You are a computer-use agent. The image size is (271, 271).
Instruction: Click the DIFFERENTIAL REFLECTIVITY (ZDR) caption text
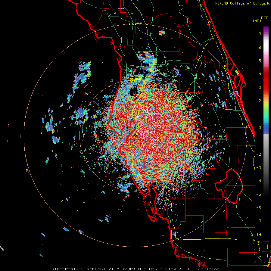(94, 269)
